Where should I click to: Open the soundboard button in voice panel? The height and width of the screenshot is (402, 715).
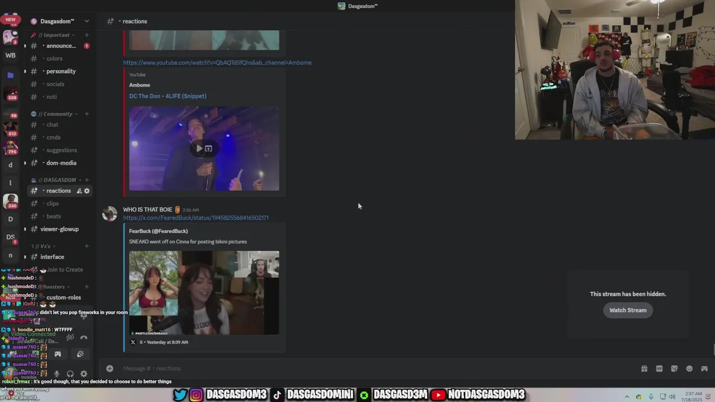point(80,354)
